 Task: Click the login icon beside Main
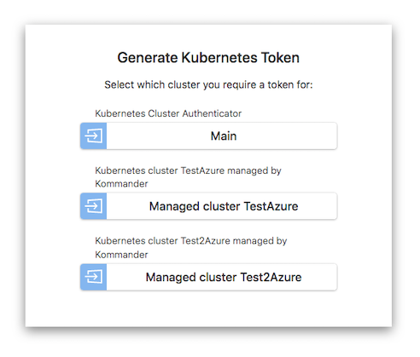click(x=94, y=135)
